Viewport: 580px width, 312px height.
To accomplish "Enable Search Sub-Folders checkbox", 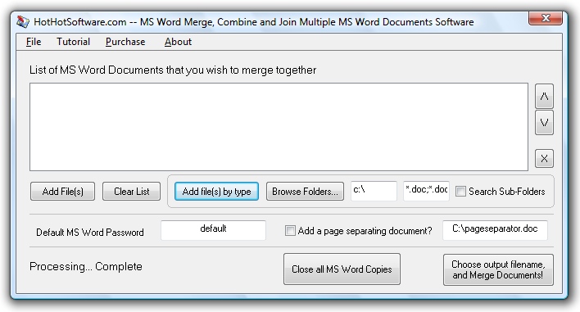I will coord(460,191).
